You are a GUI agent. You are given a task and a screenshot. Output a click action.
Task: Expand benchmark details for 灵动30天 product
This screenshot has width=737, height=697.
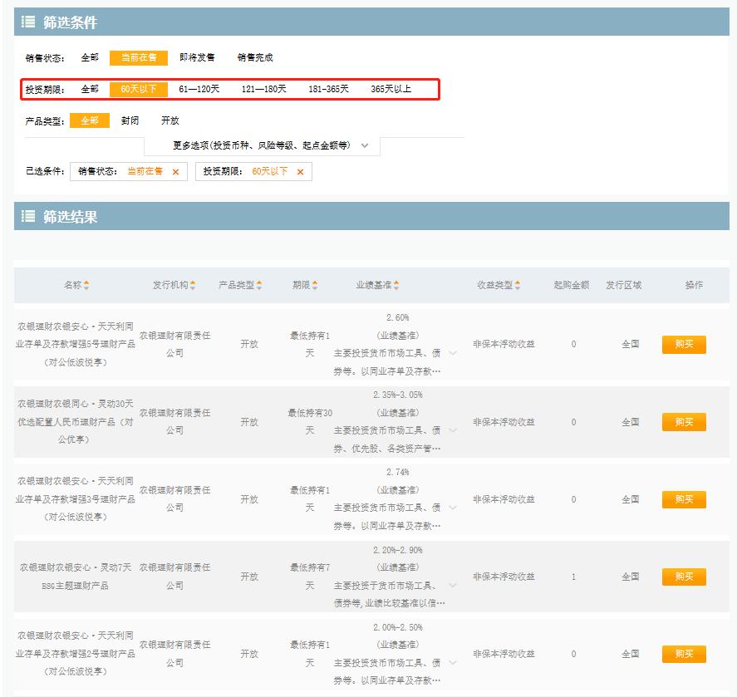click(x=453, y=430)
